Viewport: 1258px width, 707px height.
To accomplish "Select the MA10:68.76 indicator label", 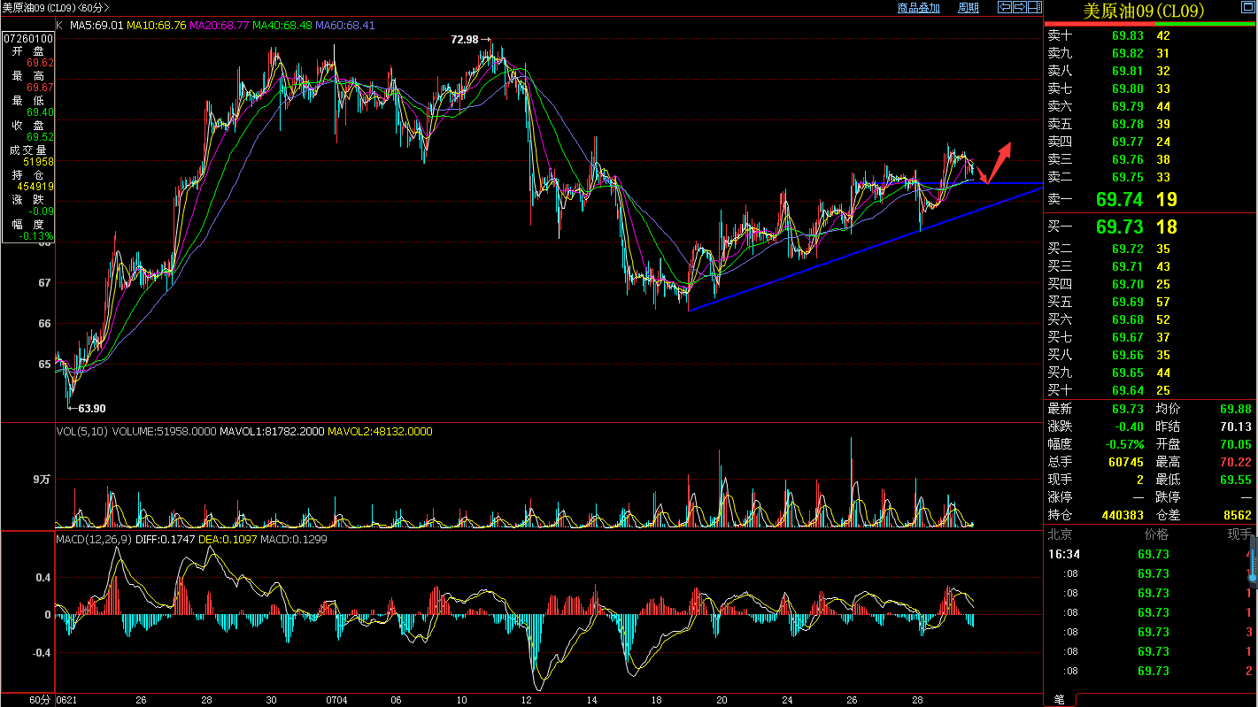I will pyautogui.click(x=156, y=26).
